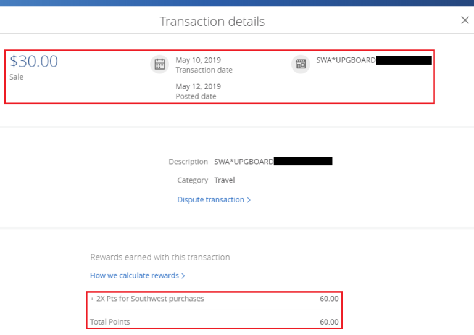Click the $30.00 sale amount
Screen dimensions: 474x335
click(34, 61)
